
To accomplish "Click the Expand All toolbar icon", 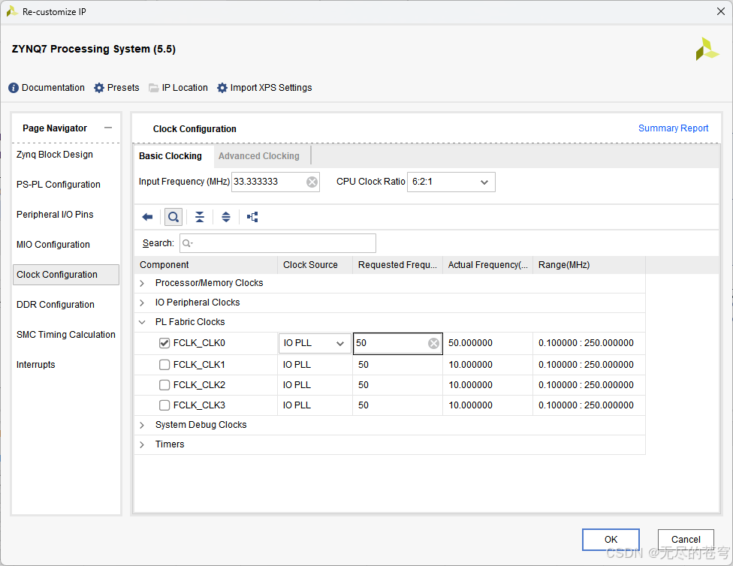I will click(x=226, y=217).
